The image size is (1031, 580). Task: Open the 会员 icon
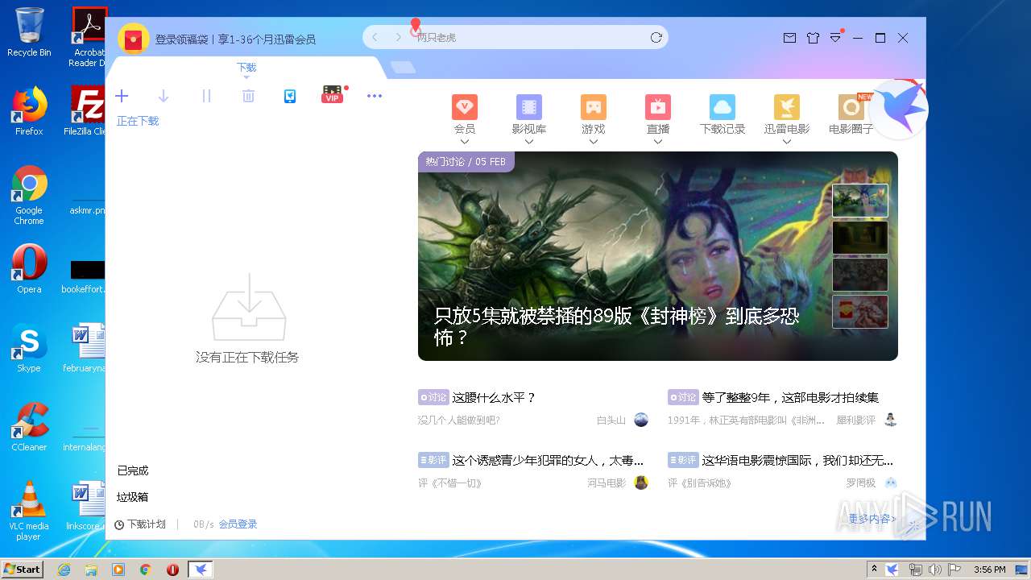[465, 107]
